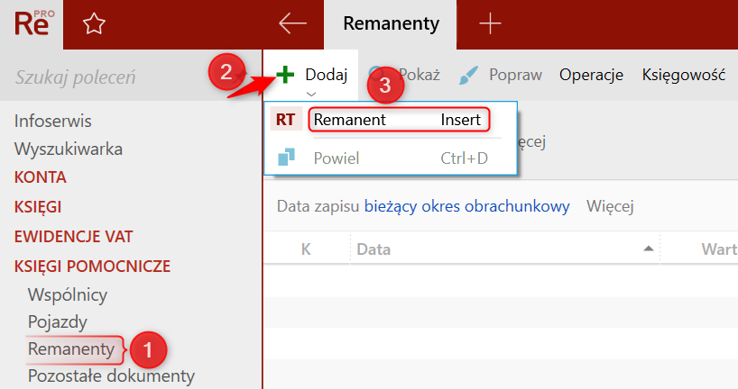738x389 pixels.
Task: Open favorites with the star icon
Action: click(93, 24)
